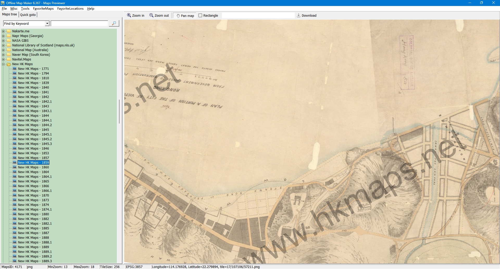The image size is (500, 269).
Task: Expand the NASA GIBS folder node
Action: coord(3,41)
